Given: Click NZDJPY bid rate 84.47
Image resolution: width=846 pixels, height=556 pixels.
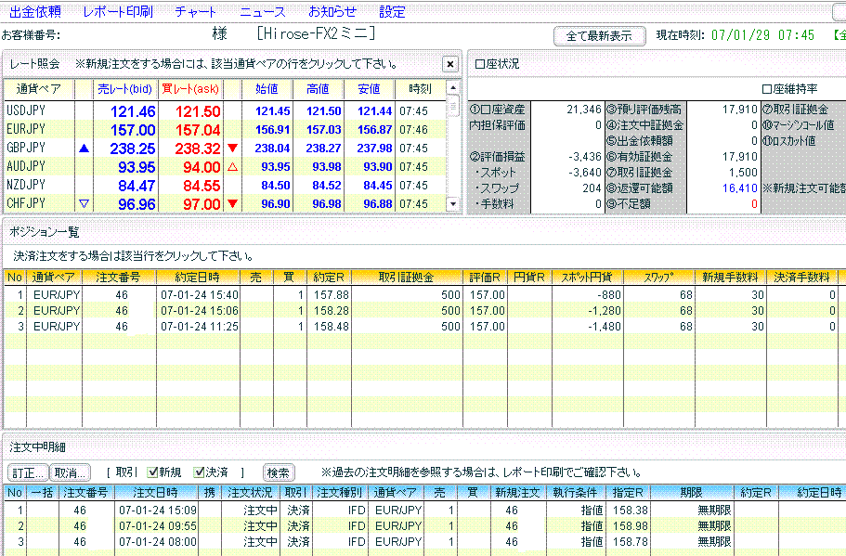Looking at the screenshot, I should click(137, 186).
